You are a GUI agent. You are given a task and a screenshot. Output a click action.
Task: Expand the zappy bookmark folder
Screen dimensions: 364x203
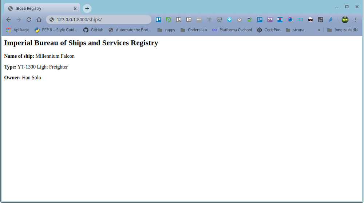(166, 30)
